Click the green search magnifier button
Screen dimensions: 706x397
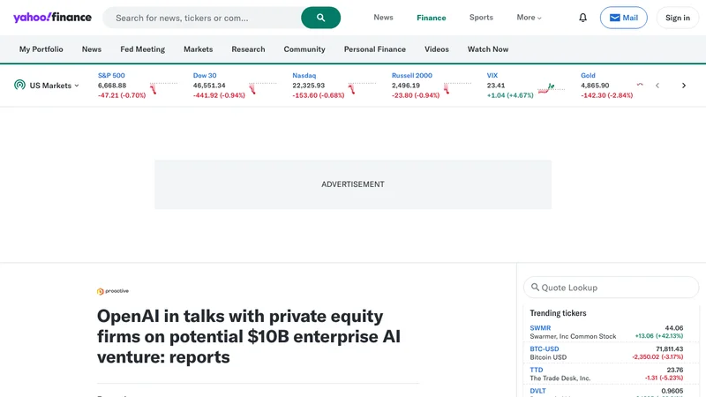pyautogui.click(x=320, y=18)
